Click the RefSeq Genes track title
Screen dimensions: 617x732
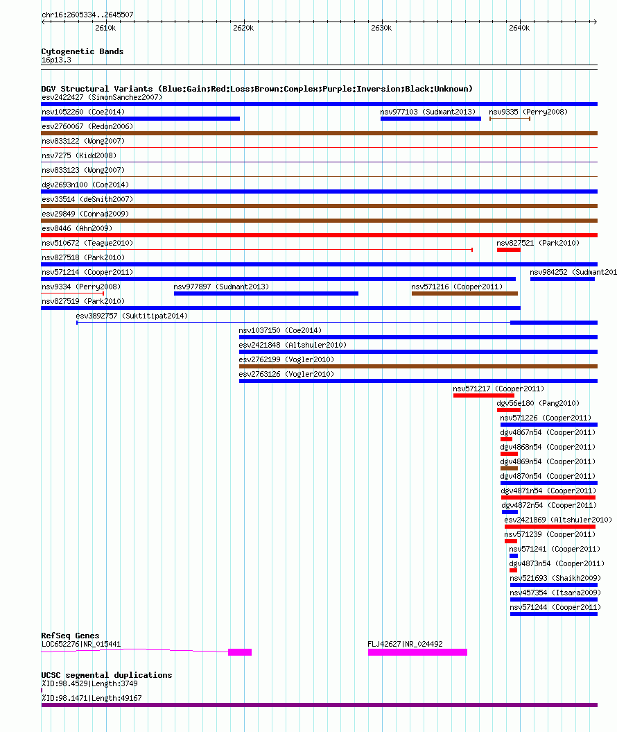71,636
